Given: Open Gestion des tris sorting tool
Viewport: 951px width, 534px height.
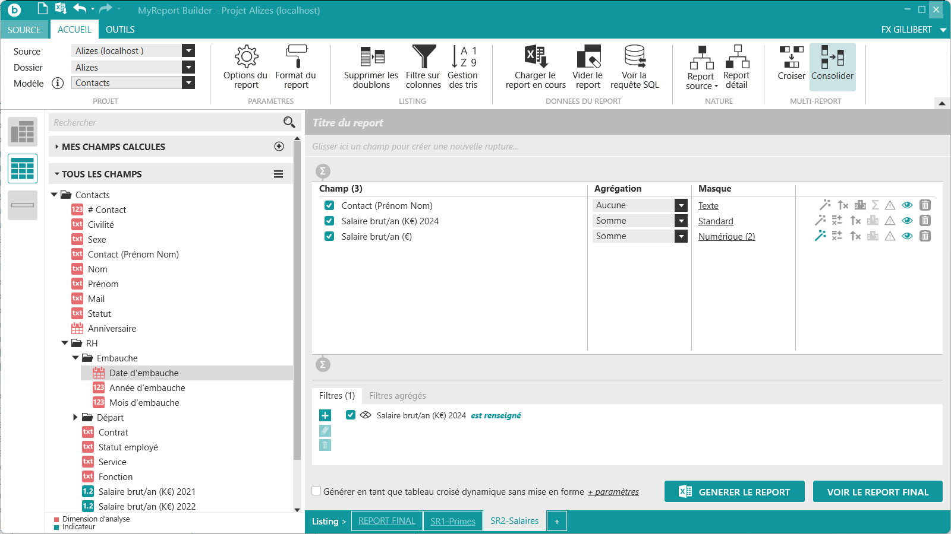Looking at the screenshot, I should tap(463, 67).
